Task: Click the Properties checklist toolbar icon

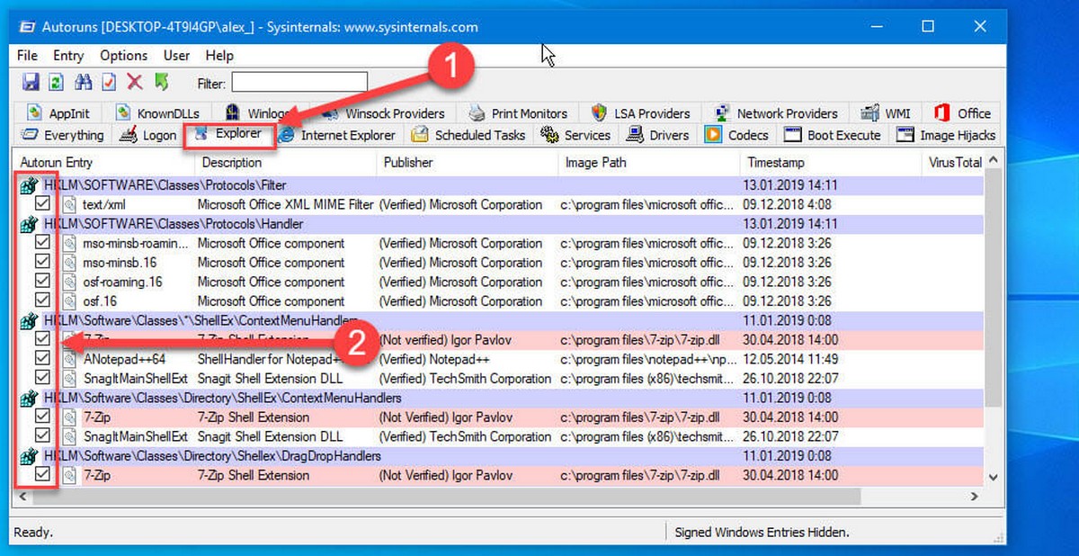Action: (x=109, y=83)
